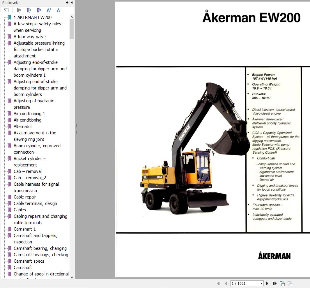Jump to the last page
The image size is (310, 288).
pos(274,283)
